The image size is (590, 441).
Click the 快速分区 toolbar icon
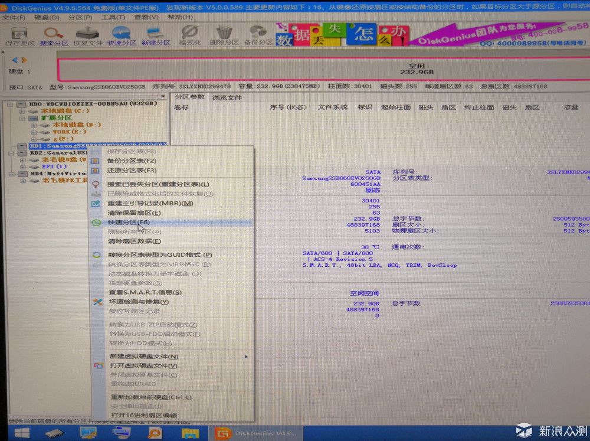tap(122, 36)
